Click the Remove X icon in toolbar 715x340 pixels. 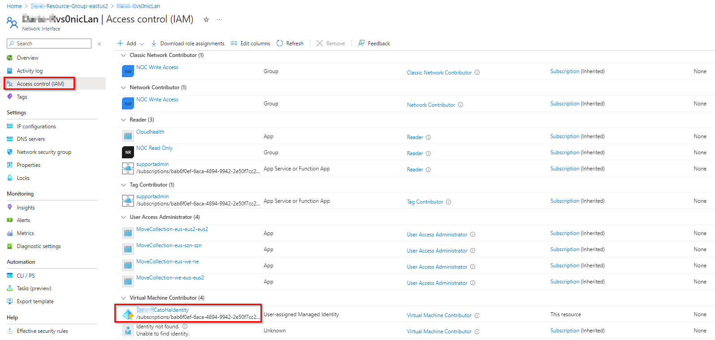coord(320,43)
